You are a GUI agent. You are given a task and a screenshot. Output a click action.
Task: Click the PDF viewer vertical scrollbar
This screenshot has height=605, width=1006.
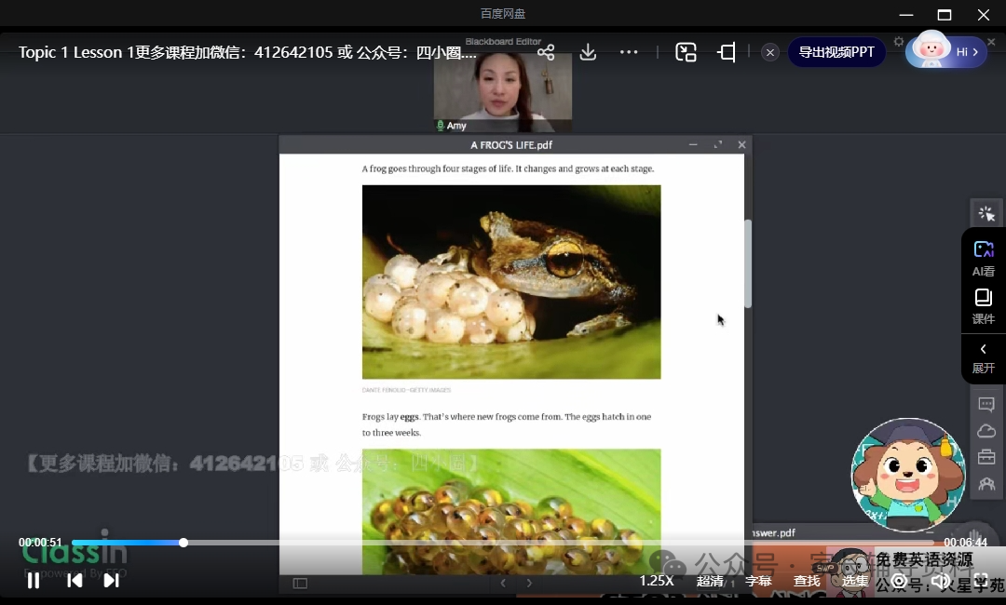tap(747, 263)
